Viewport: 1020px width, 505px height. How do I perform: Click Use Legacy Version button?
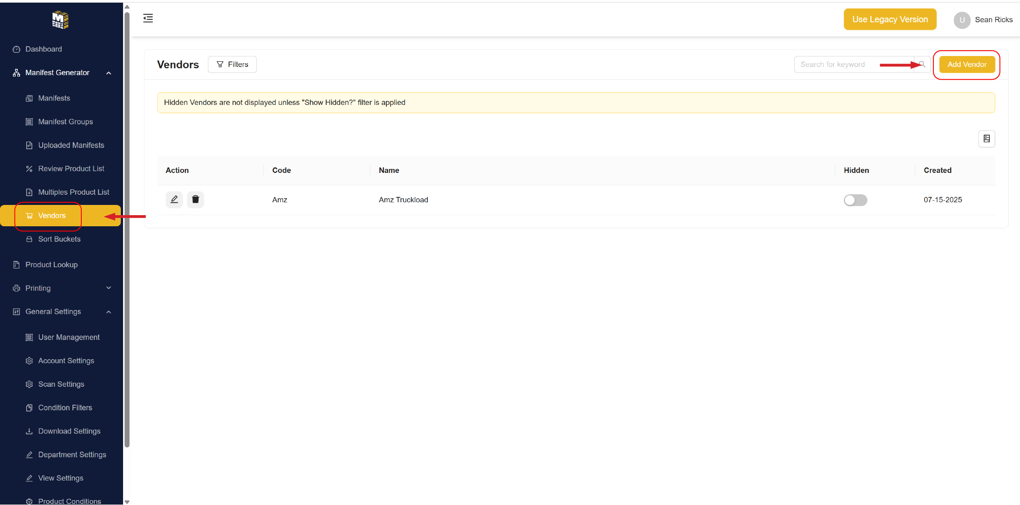click(x=890, y=20)
